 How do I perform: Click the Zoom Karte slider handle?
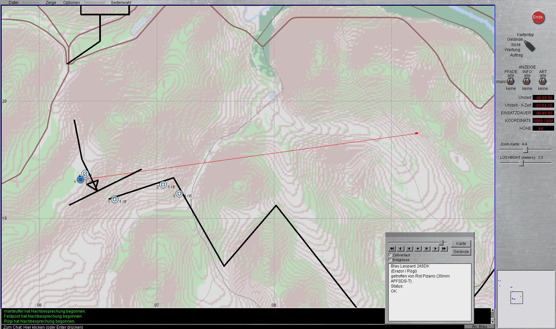click(x=525, y=149)
